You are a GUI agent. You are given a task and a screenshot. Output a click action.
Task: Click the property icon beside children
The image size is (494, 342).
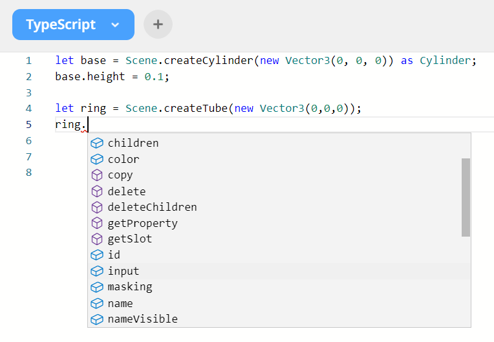coord(97,143)
